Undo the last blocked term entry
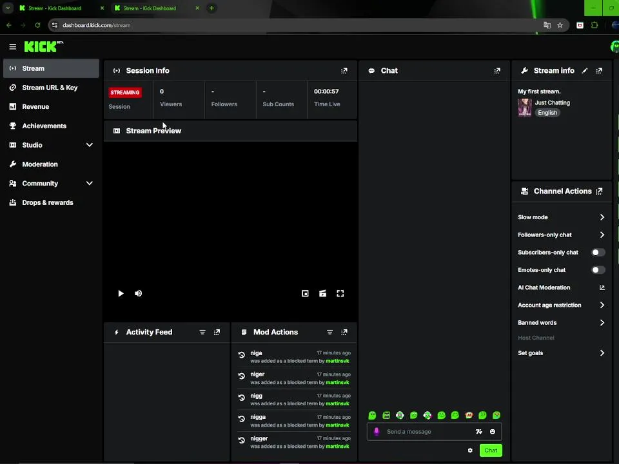This screenshot has height=464, width=619. coord(242,440)
